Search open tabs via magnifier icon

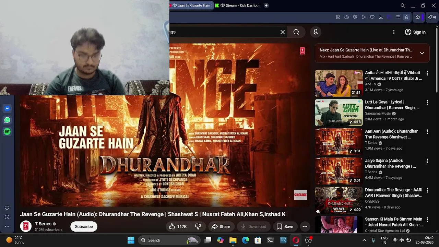coord(403,5)
